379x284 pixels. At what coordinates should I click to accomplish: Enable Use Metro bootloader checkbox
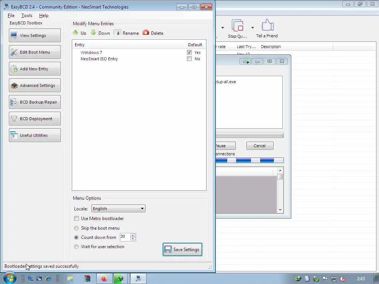tap(76, 218)
